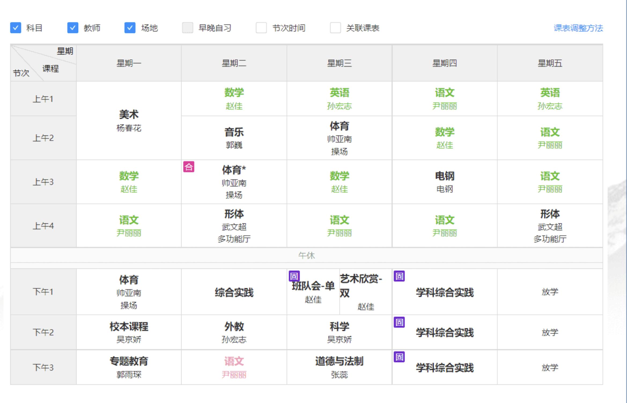Disable the 教师 checkbox

pyautogui.click(x=73, y=28)
